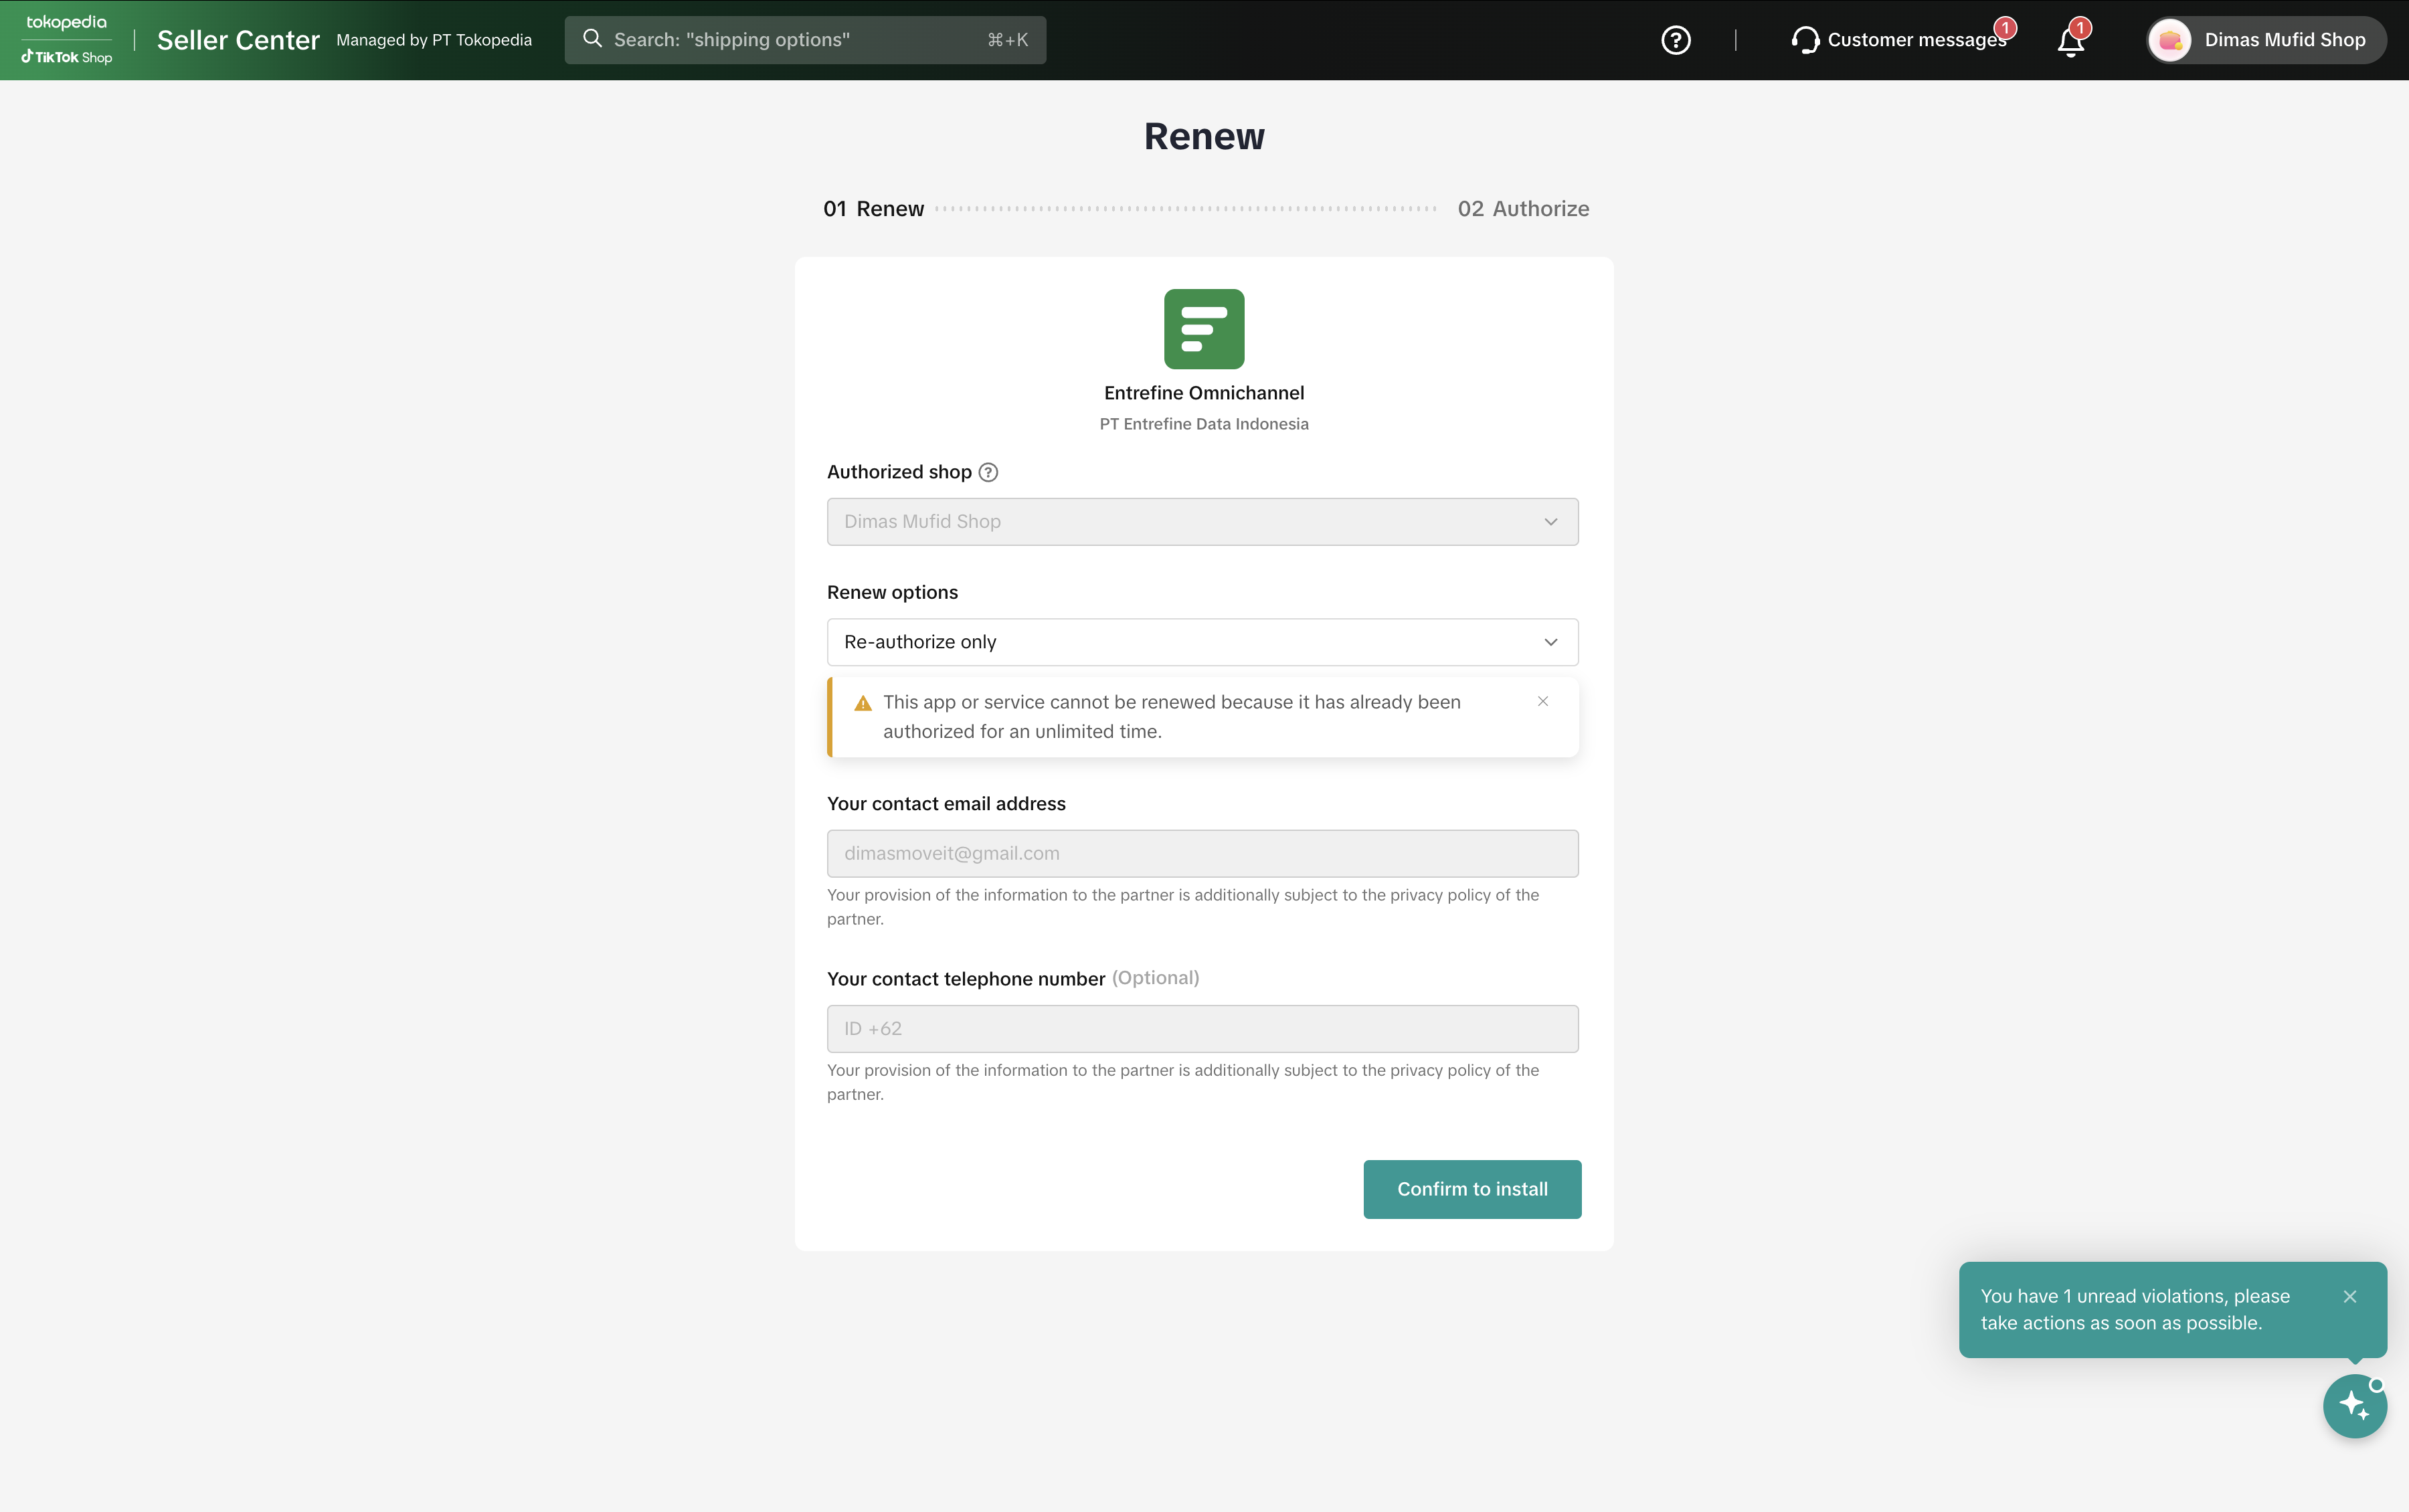Screen dimensions: 2409x1512
Task: Close the unread violations notification
Action: (x=2350, y=1296)
